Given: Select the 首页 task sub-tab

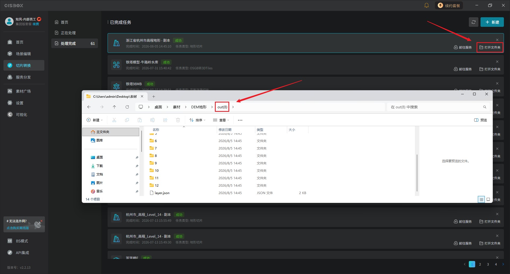Looking at the screenshot, I should [x=75, y=22].
